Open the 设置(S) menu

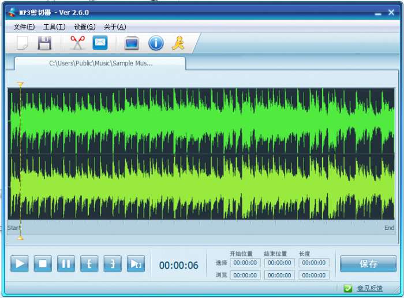click(84, 27)
